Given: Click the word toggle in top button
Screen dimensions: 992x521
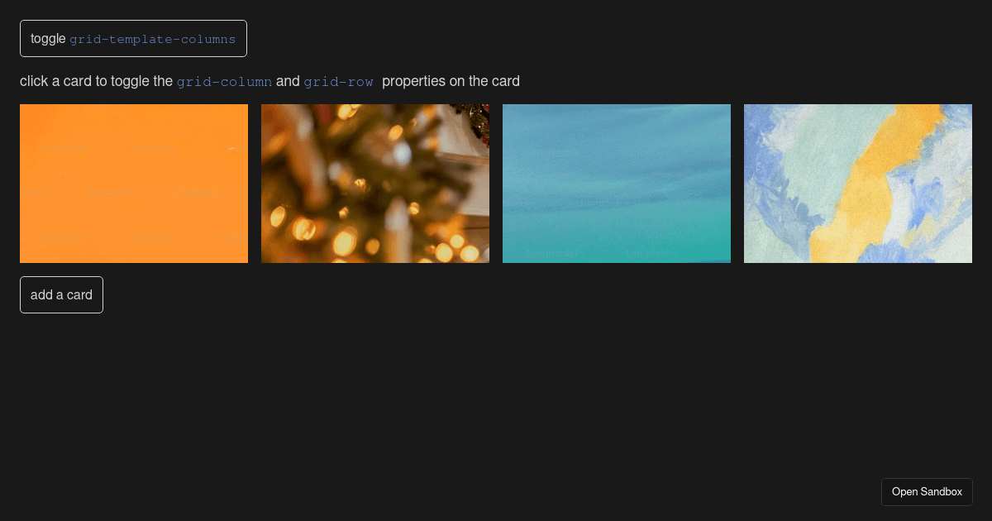Looking at the screenshot, I should point(48,39).
